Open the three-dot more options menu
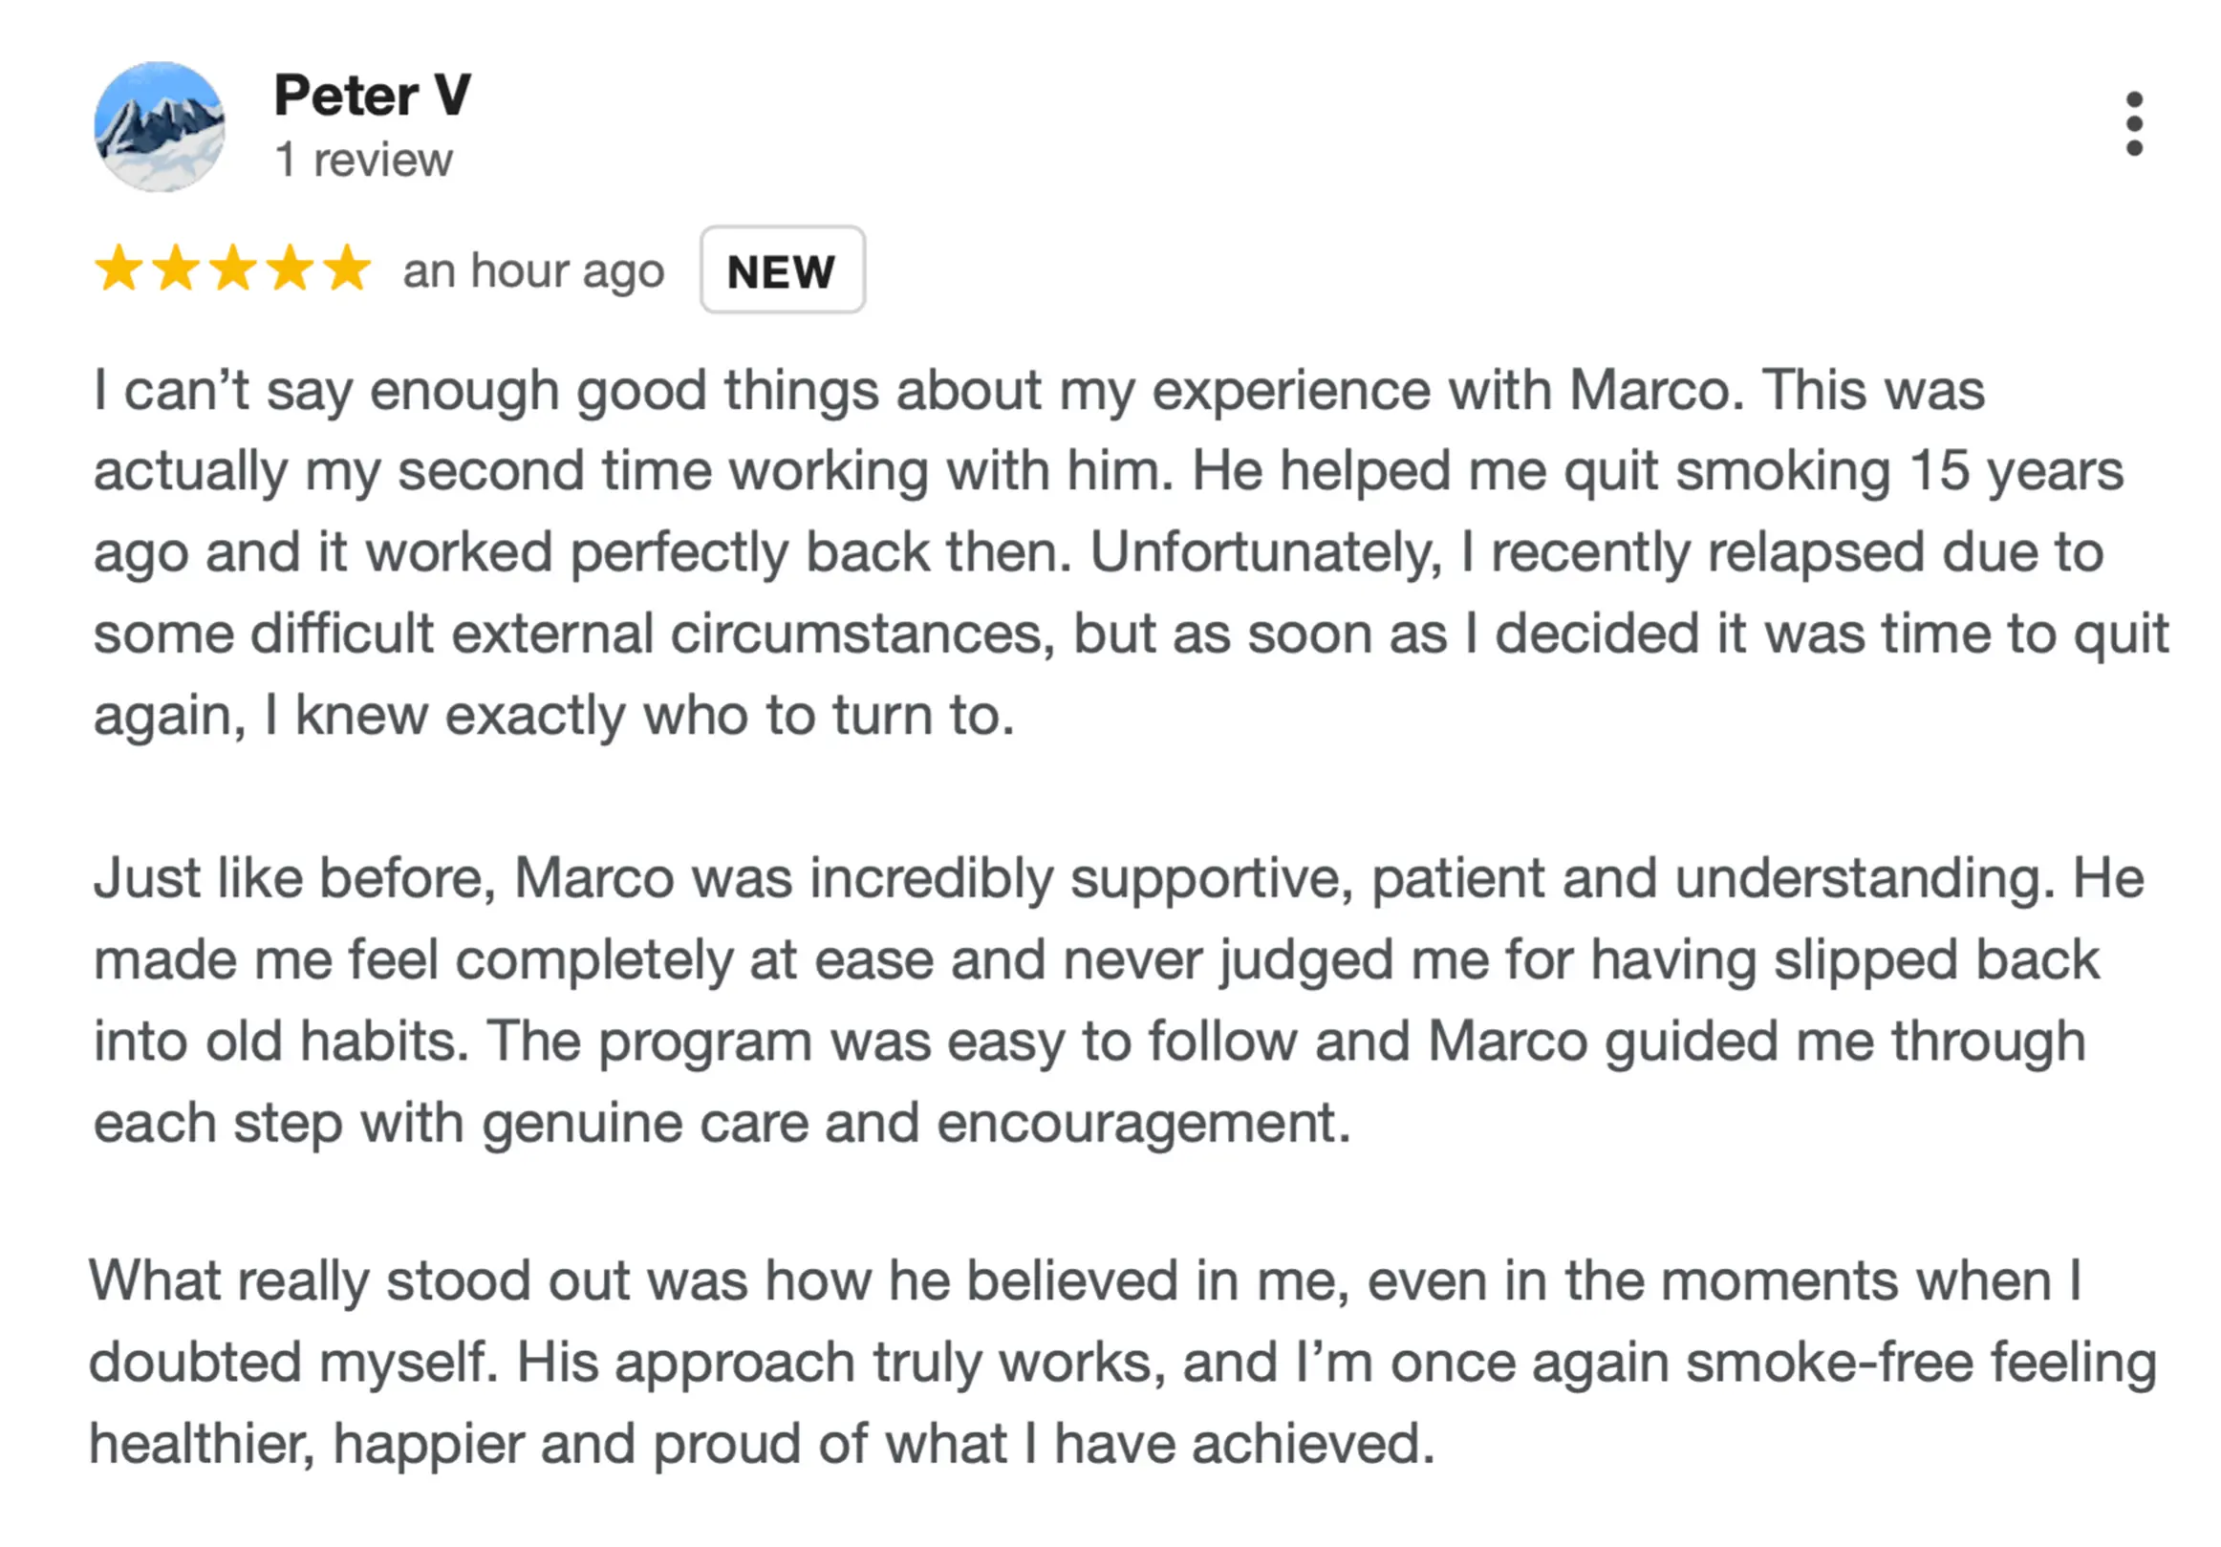The width and height of the screenshot is (2221, 1547). point(2134,124)
